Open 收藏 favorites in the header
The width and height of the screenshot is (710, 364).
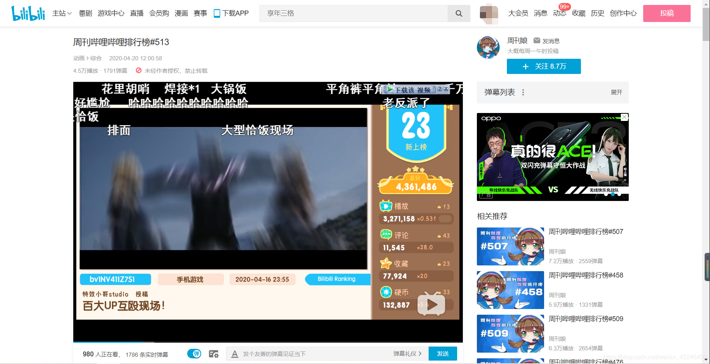point(579,13)
